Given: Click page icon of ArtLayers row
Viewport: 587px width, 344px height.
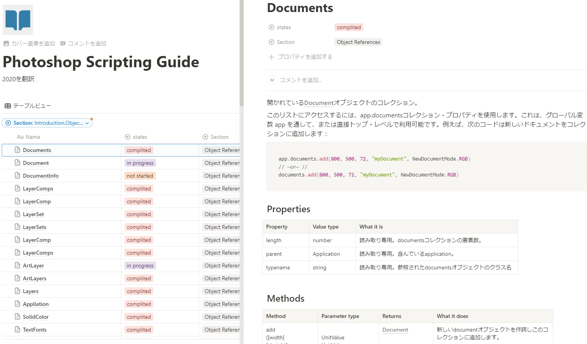Looking at the screenshot, I should click(18, 278).
